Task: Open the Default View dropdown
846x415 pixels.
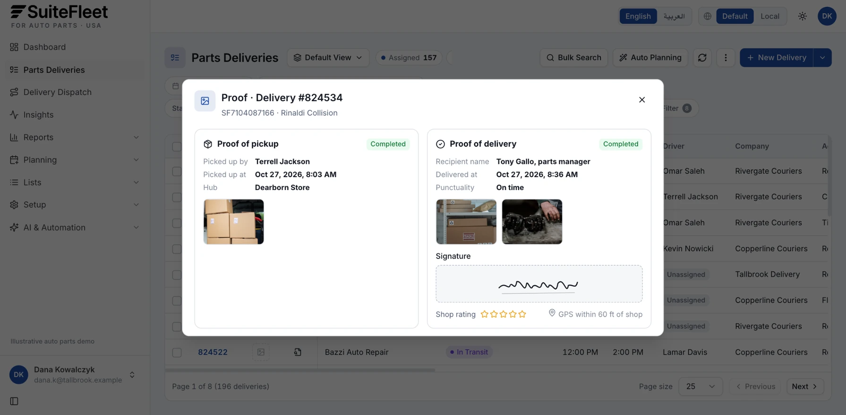Action: tap(328, 58)
